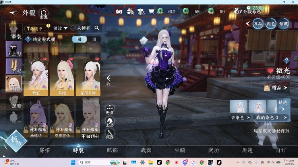Viewport: 298px width, 167px height.
Task: Select the 星落月皓 hairstyle card
Action: coord(88,76)
